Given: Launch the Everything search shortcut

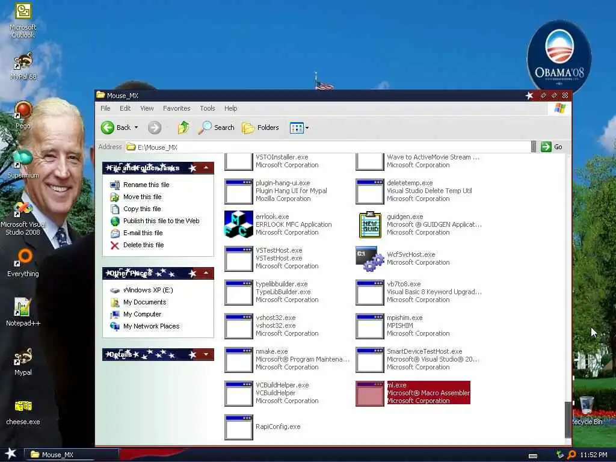Looking at the screenshot, I should (23, 263).
